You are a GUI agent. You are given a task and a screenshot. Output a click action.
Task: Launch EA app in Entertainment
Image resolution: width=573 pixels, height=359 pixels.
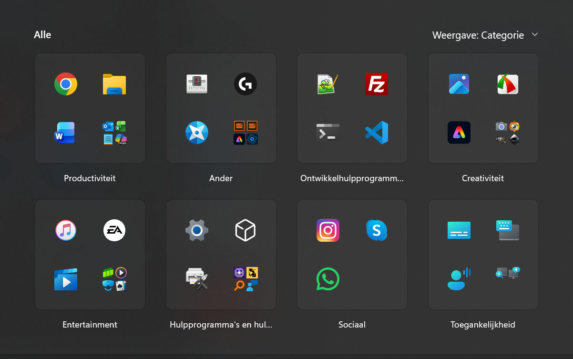point(114,231)
